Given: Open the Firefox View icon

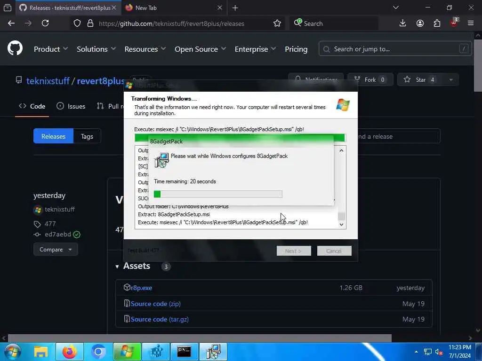Looking at the screenshot, I should [8, 8].
